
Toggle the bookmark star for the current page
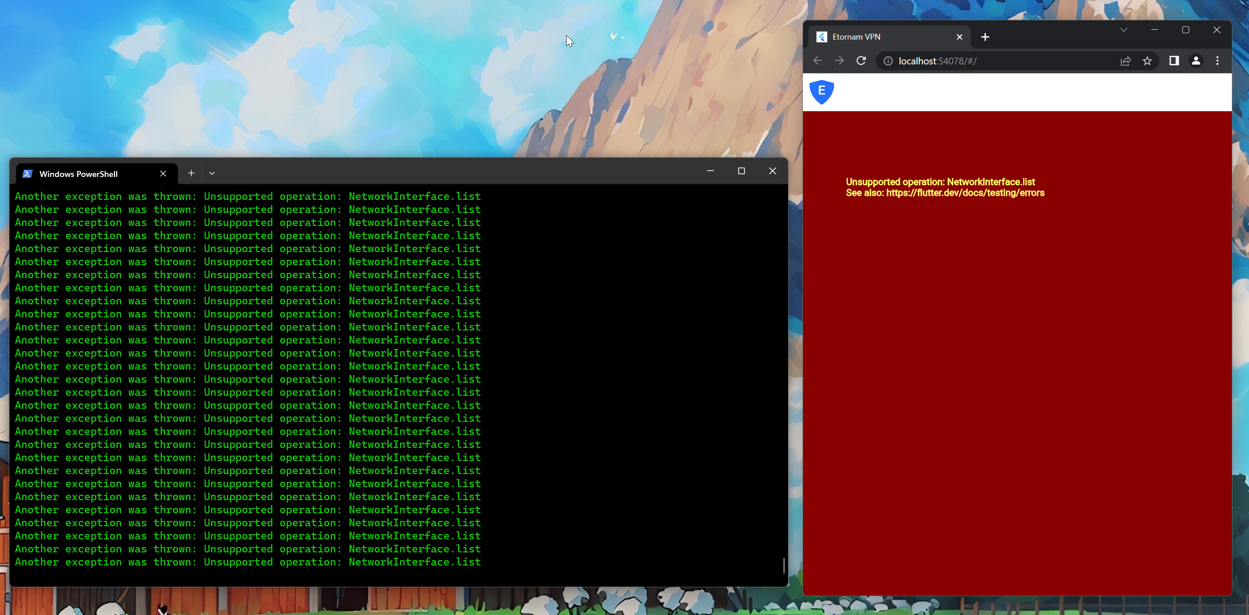point(1148,61)
